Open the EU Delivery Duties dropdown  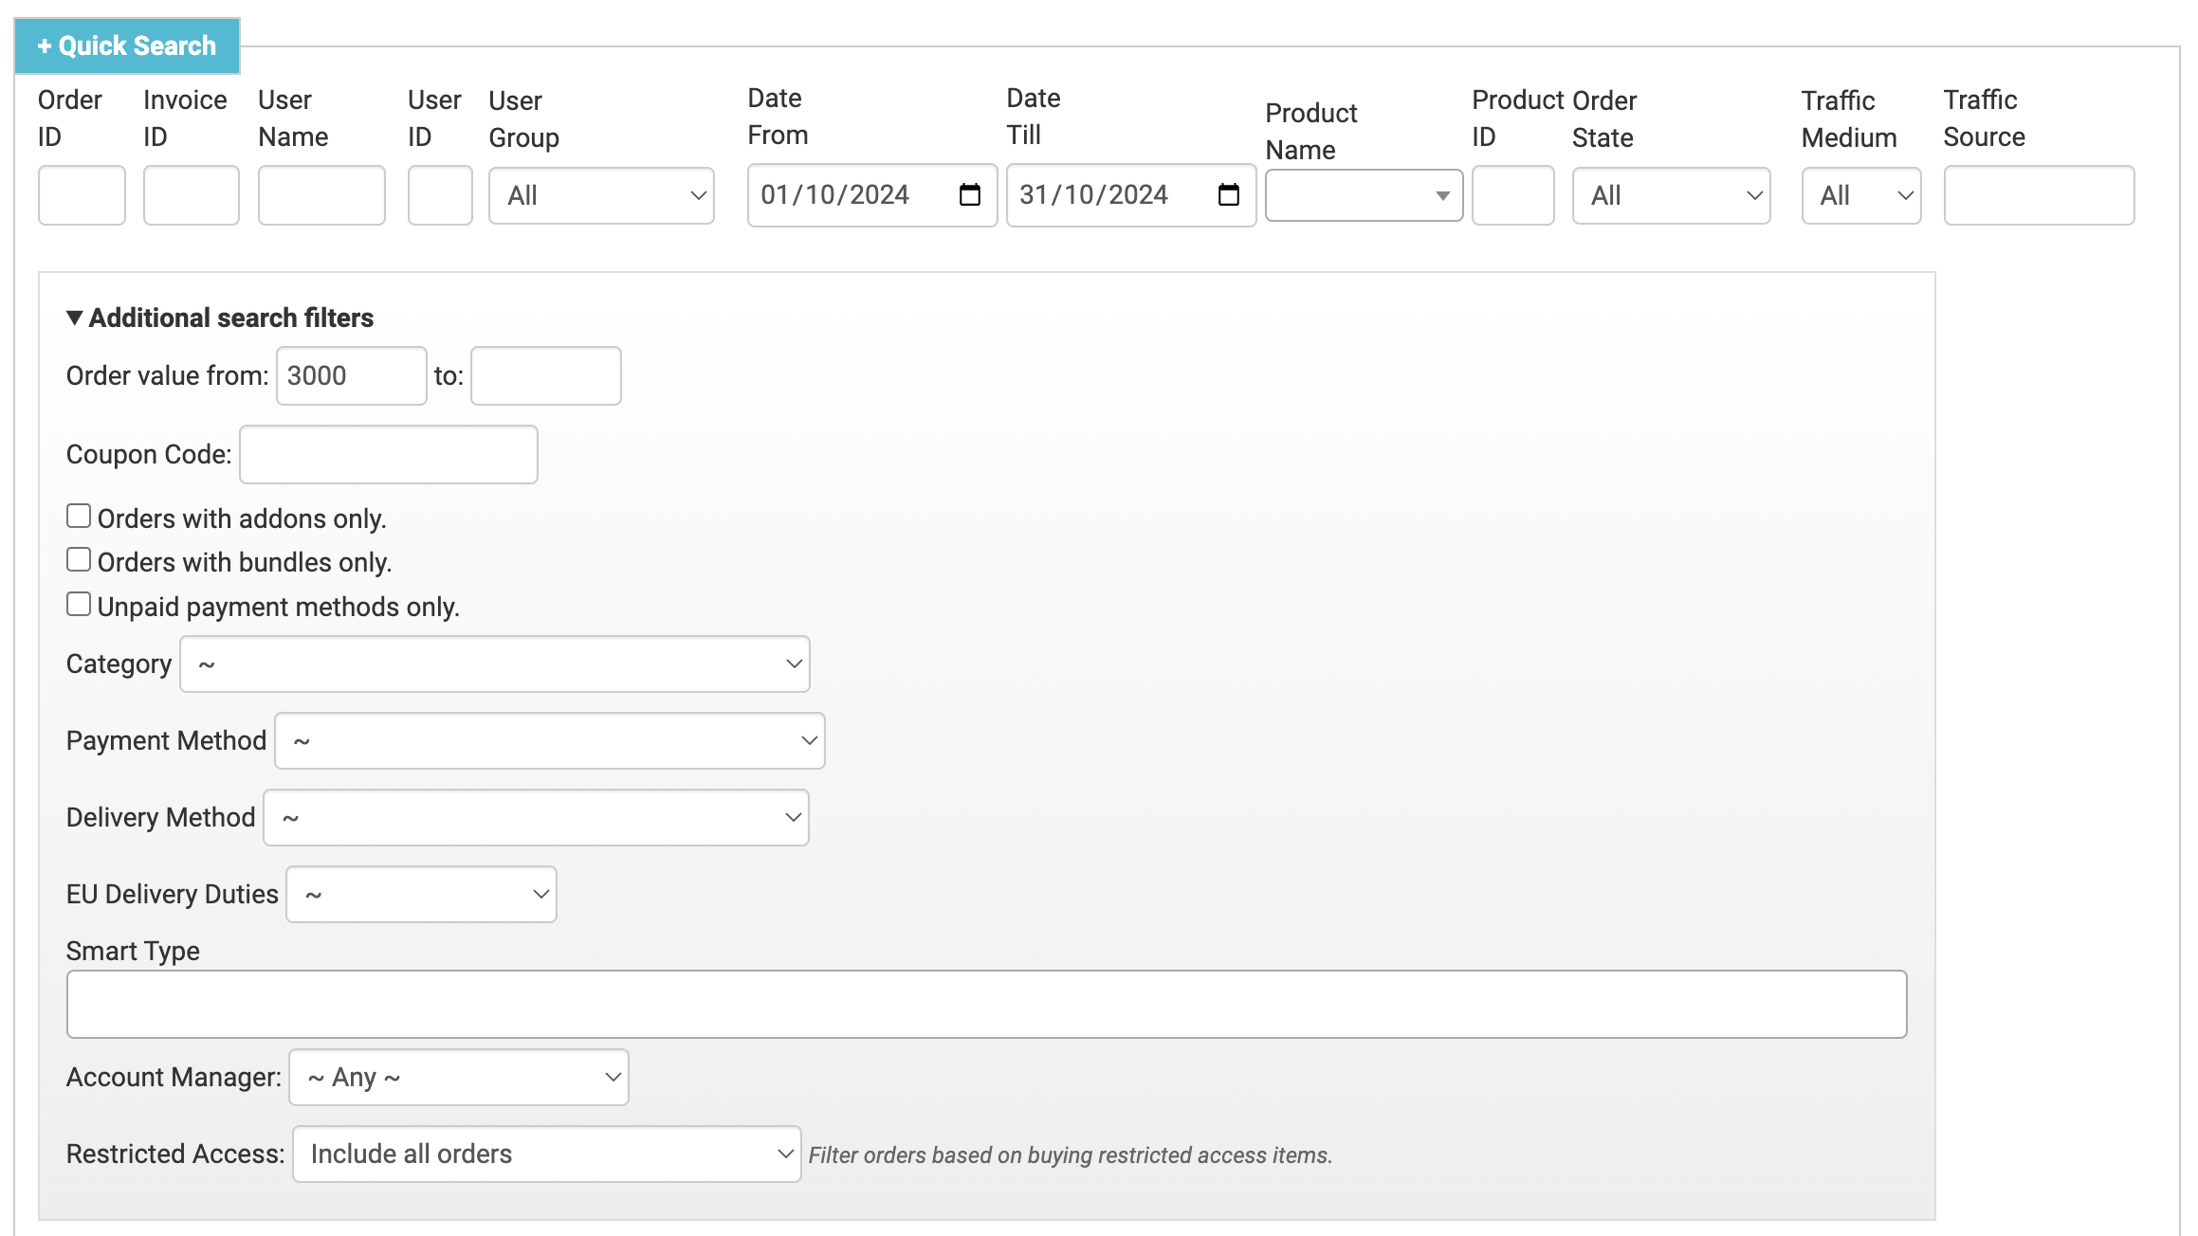[x=421, y=895]
